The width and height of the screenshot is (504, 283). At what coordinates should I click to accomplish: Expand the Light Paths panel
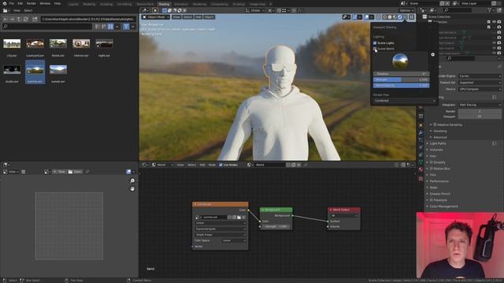pos(438,143)
